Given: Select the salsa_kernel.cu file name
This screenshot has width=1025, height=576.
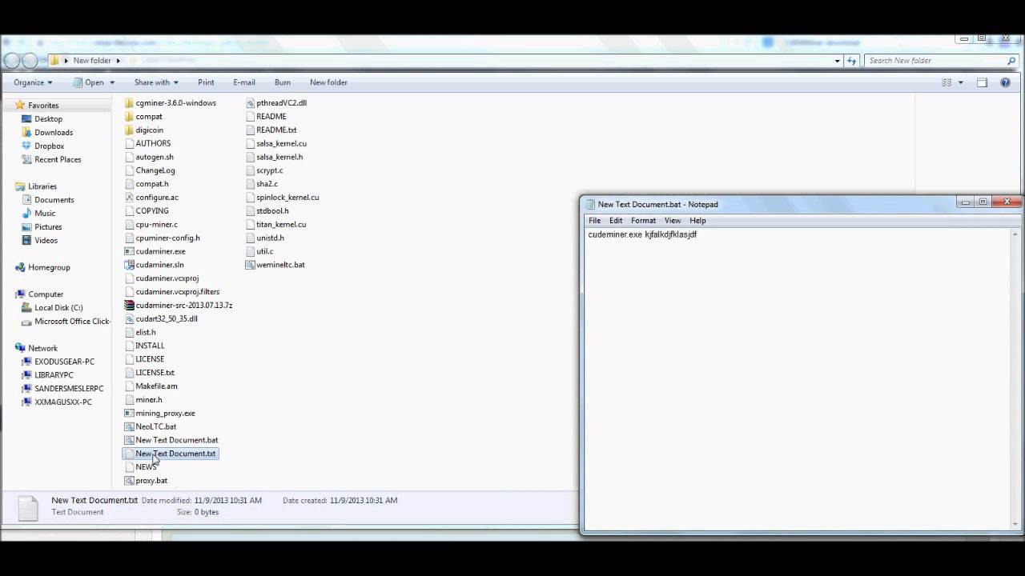Looking at the screenshot, I should (281, 143).
